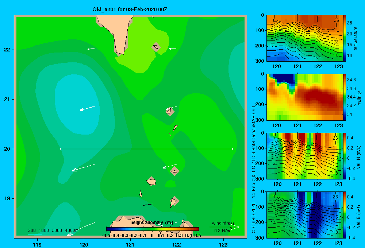The width and height of the screenshot is (365, 248).
Task: Click the 'vel. N (m/s)' axis label
Action: coord(358,157)
